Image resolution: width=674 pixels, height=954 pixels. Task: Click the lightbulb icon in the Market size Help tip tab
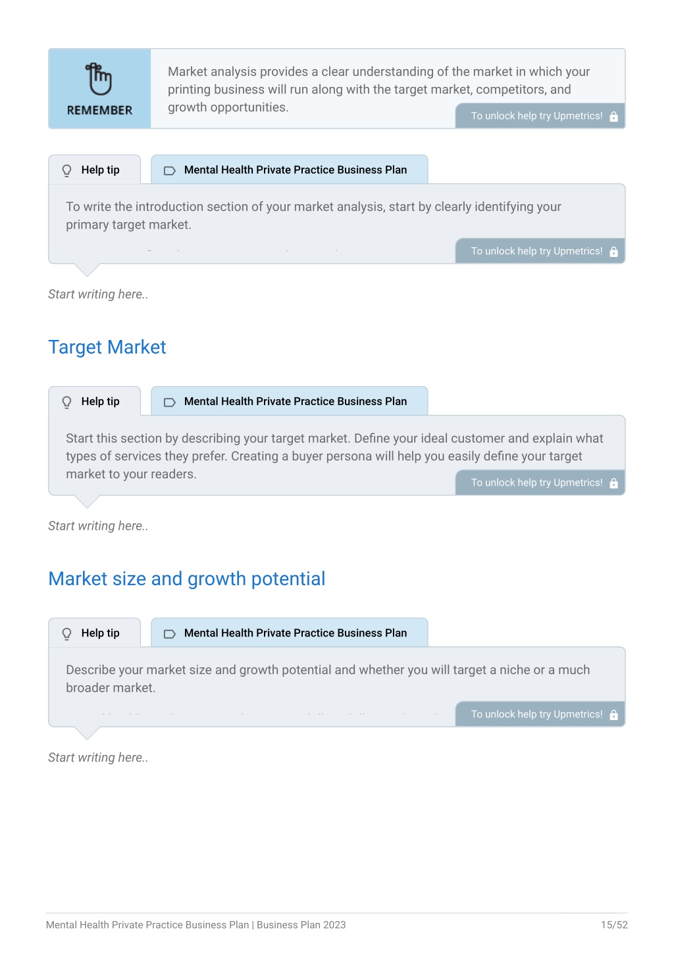click(x=66, y=634)
